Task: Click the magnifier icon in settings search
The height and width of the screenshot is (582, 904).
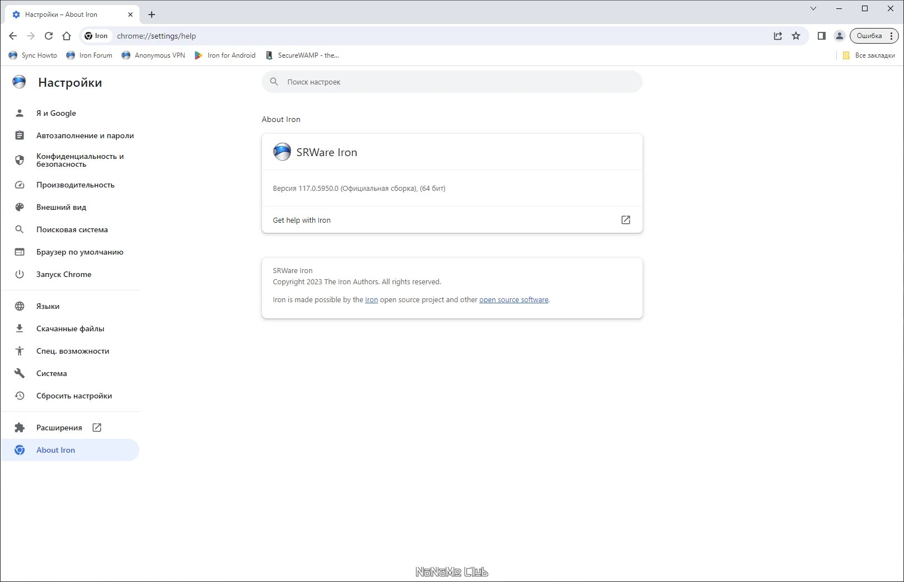Action: point(274,82)
